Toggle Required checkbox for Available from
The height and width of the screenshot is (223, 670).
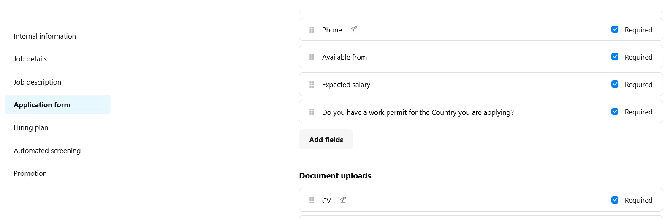tap(615, 57)
